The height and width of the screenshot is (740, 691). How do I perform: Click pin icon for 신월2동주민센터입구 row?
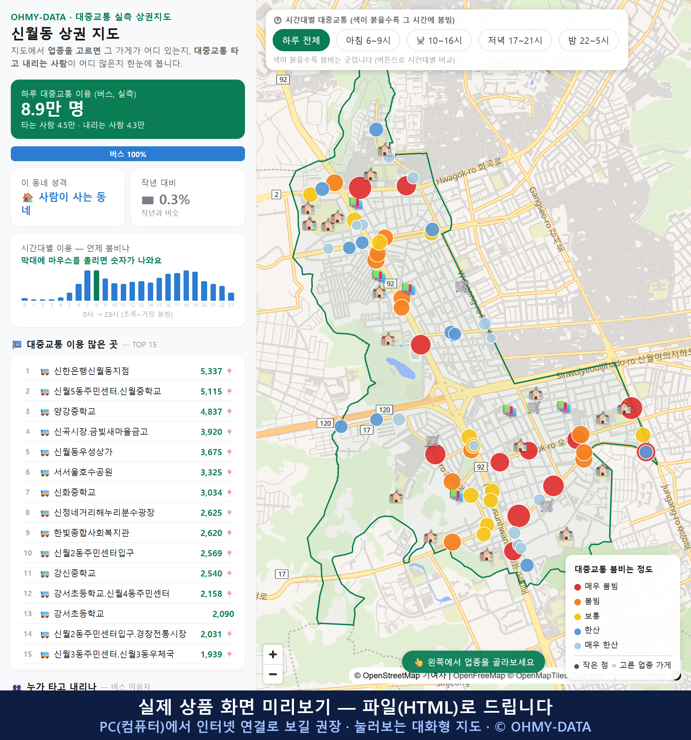229,553
